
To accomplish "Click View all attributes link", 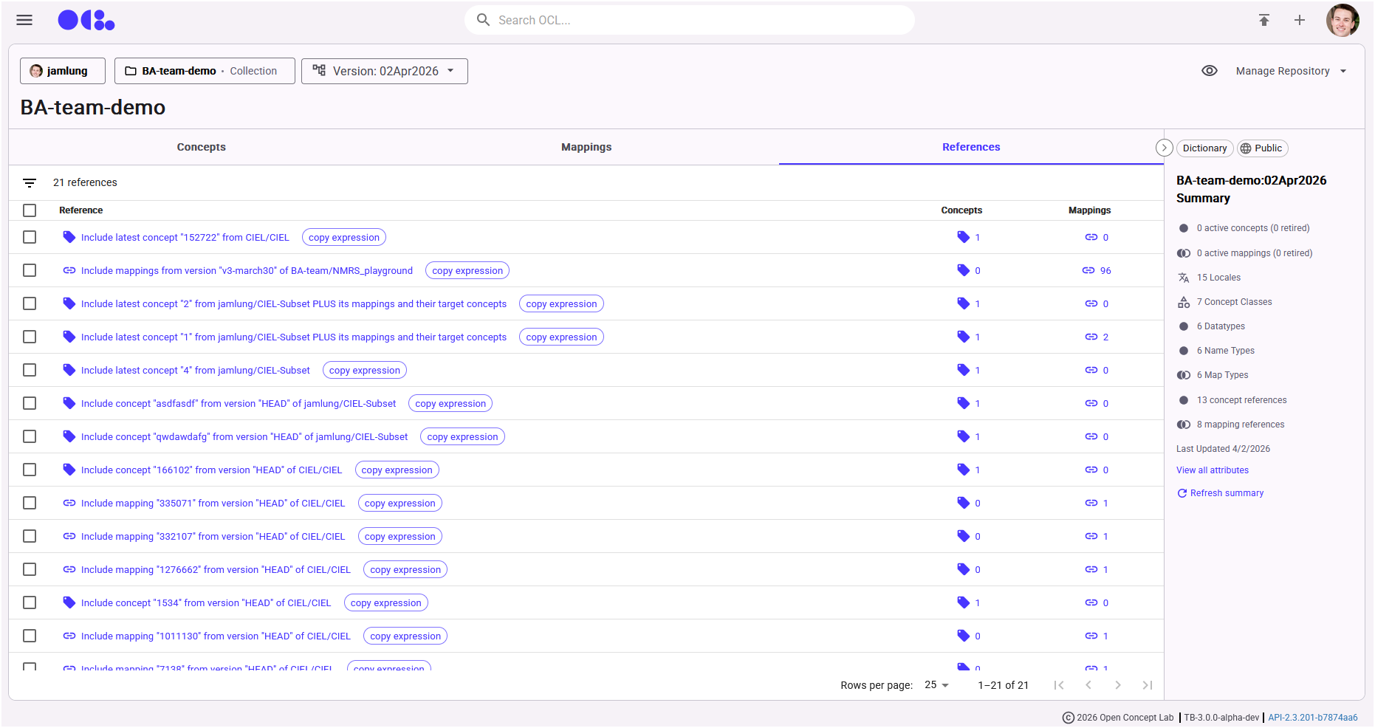I will coord(1213,470).
